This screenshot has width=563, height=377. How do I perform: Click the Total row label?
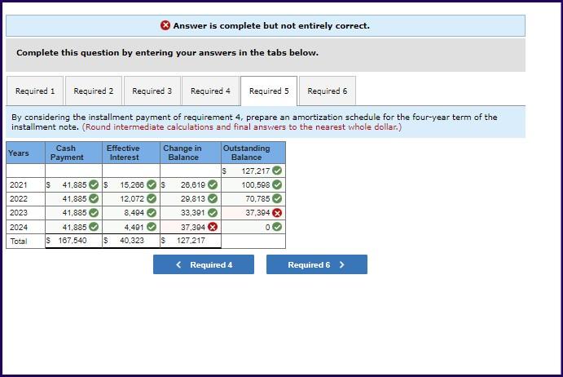point(18,241)
